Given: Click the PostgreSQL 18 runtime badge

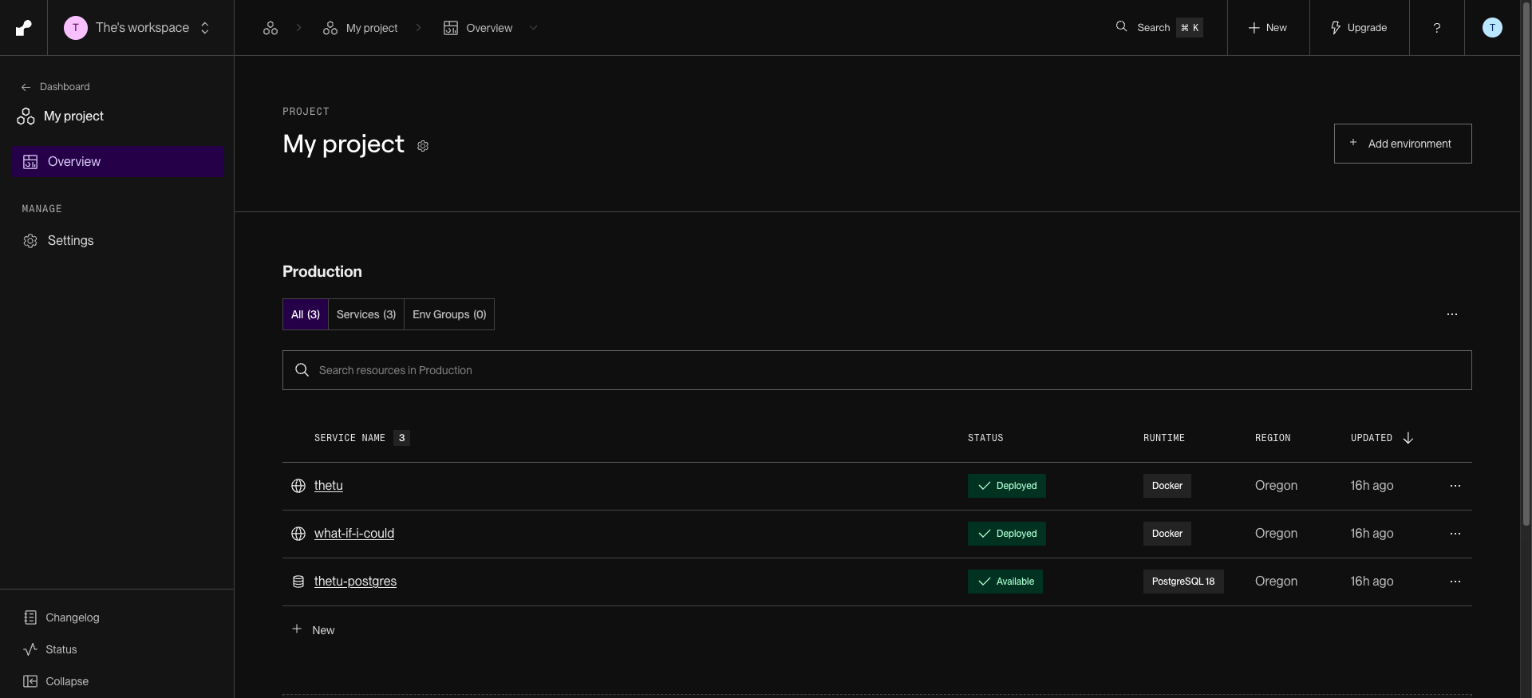Looking at the screenshot, I should [1183, 582].
